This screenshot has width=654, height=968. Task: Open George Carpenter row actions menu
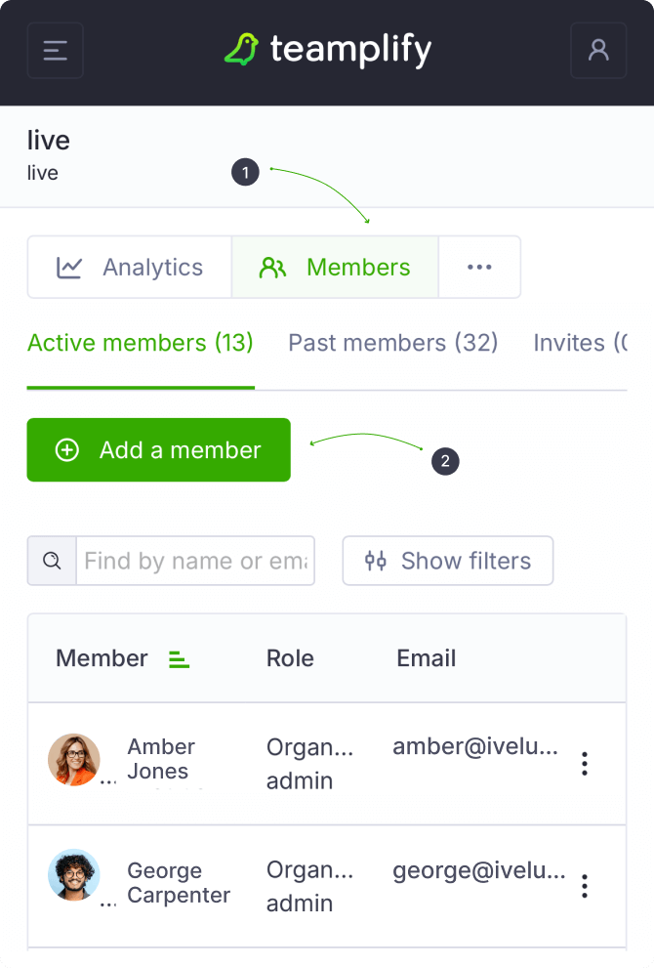pyautogui.click(x=584, y=887)
